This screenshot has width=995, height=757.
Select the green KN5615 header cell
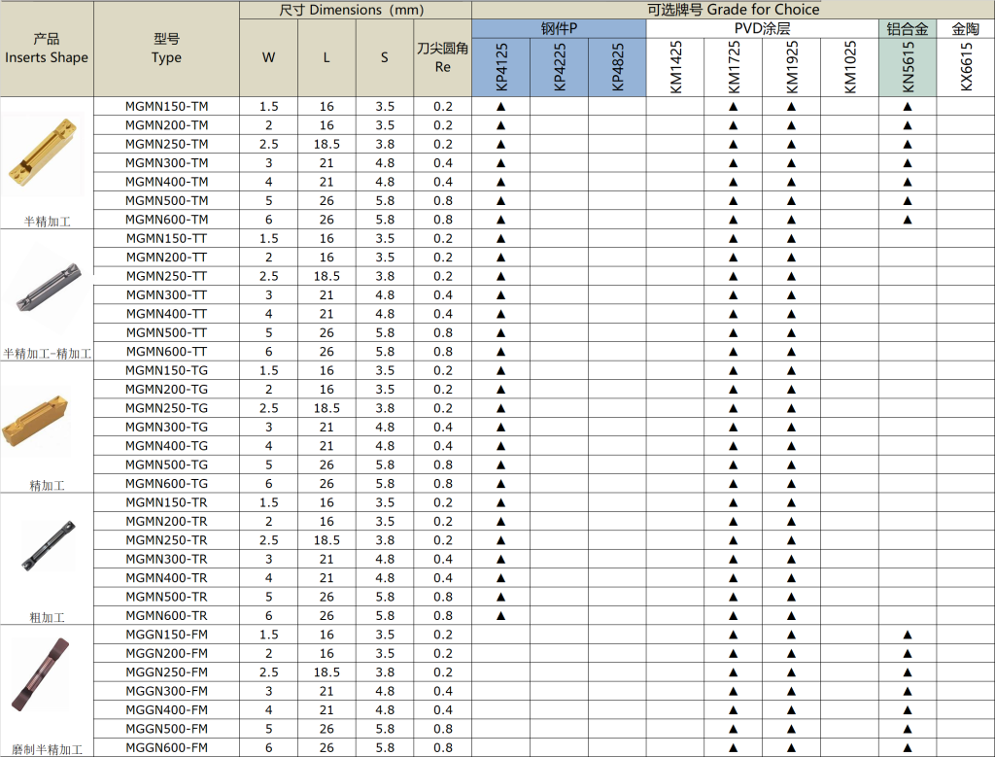click(x=908, y=67)
